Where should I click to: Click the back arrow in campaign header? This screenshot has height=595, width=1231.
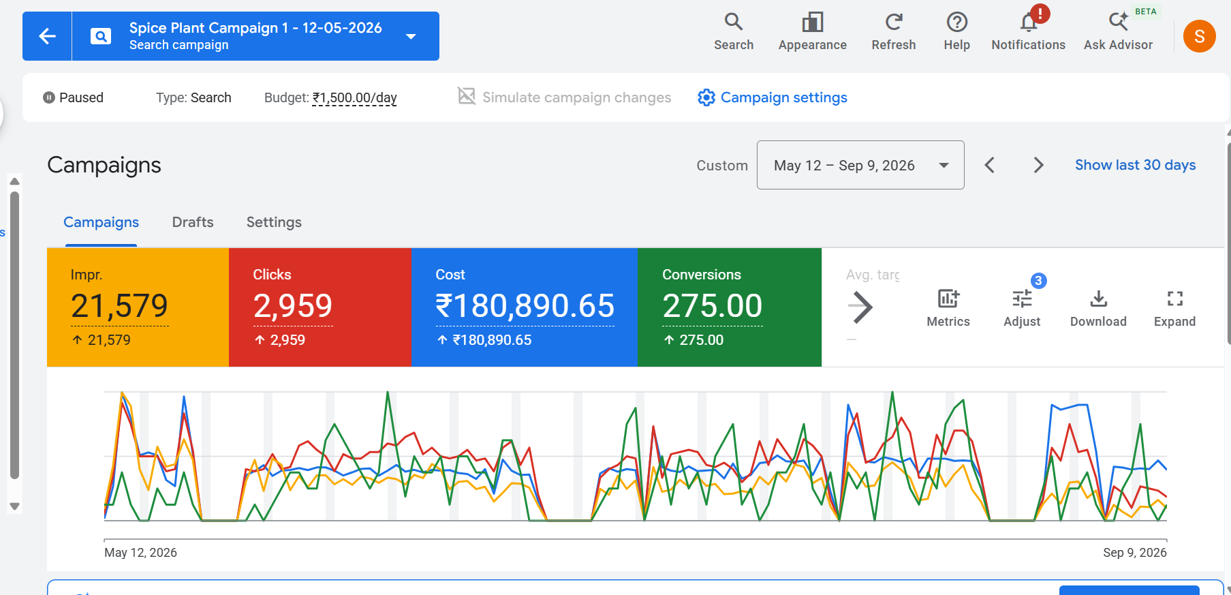tap(47, 36)
